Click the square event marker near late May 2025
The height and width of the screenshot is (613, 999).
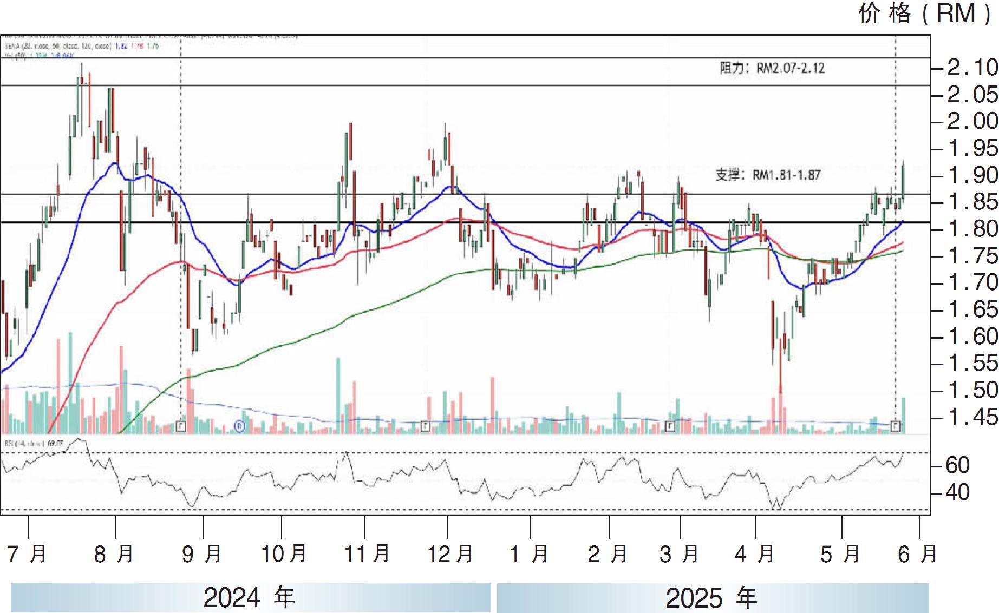(896, 426)
